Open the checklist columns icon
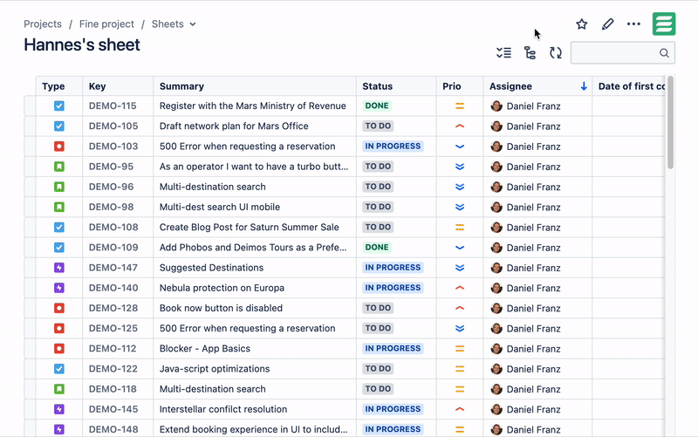The width and height of the screenshot is (698, 437). [x=504, y=53]
